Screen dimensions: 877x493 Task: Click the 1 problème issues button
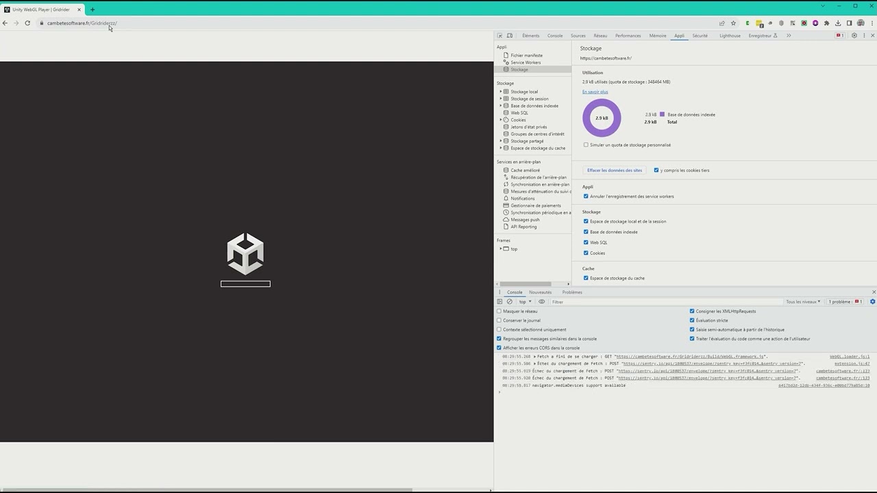[843, 302]
